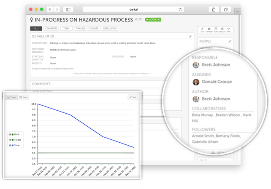Click the chart's Edit button
Screen dimensions: 271x189
point(133,97)
